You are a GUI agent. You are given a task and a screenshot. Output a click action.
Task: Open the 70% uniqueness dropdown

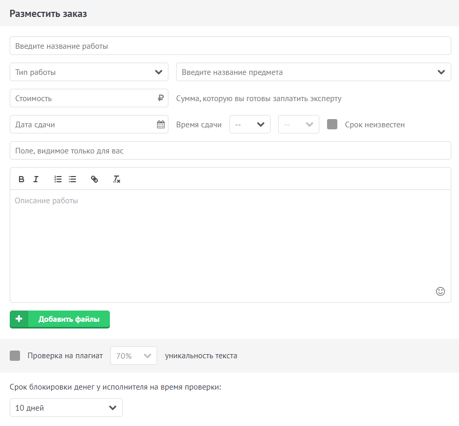[x=133, y=356]
